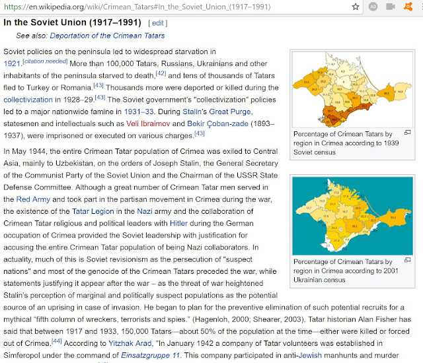This screenshot has height=363, width=423.
Task: Click the browser address bar URL
Action: (137, 7)
